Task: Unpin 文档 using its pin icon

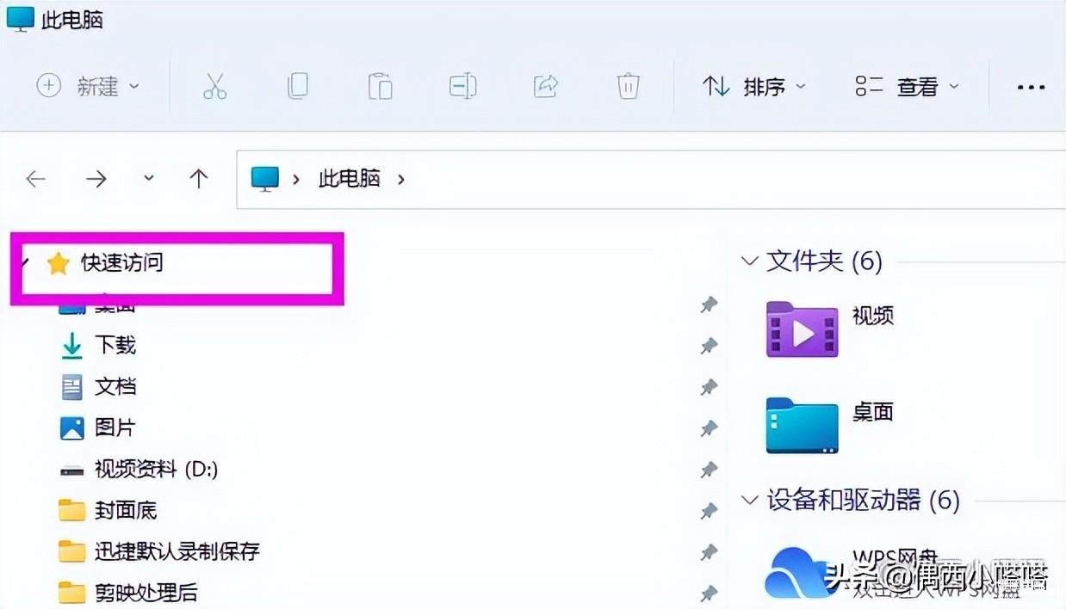Action: point(709,386)
